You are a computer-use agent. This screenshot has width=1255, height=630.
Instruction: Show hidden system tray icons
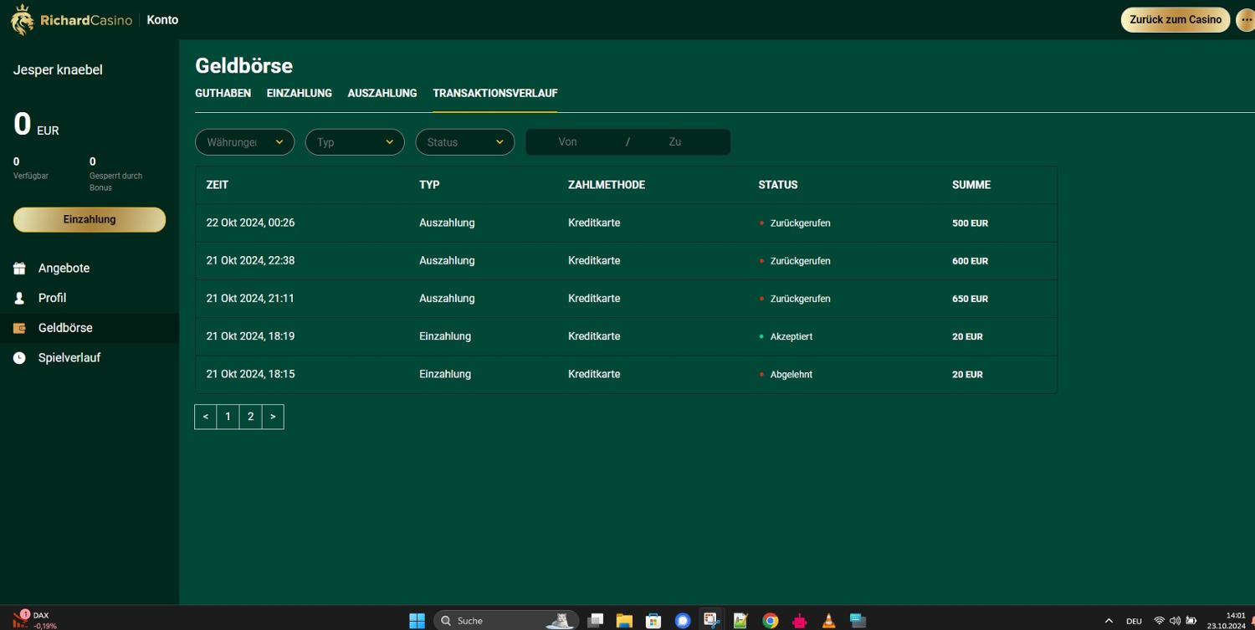(1109, 621)
